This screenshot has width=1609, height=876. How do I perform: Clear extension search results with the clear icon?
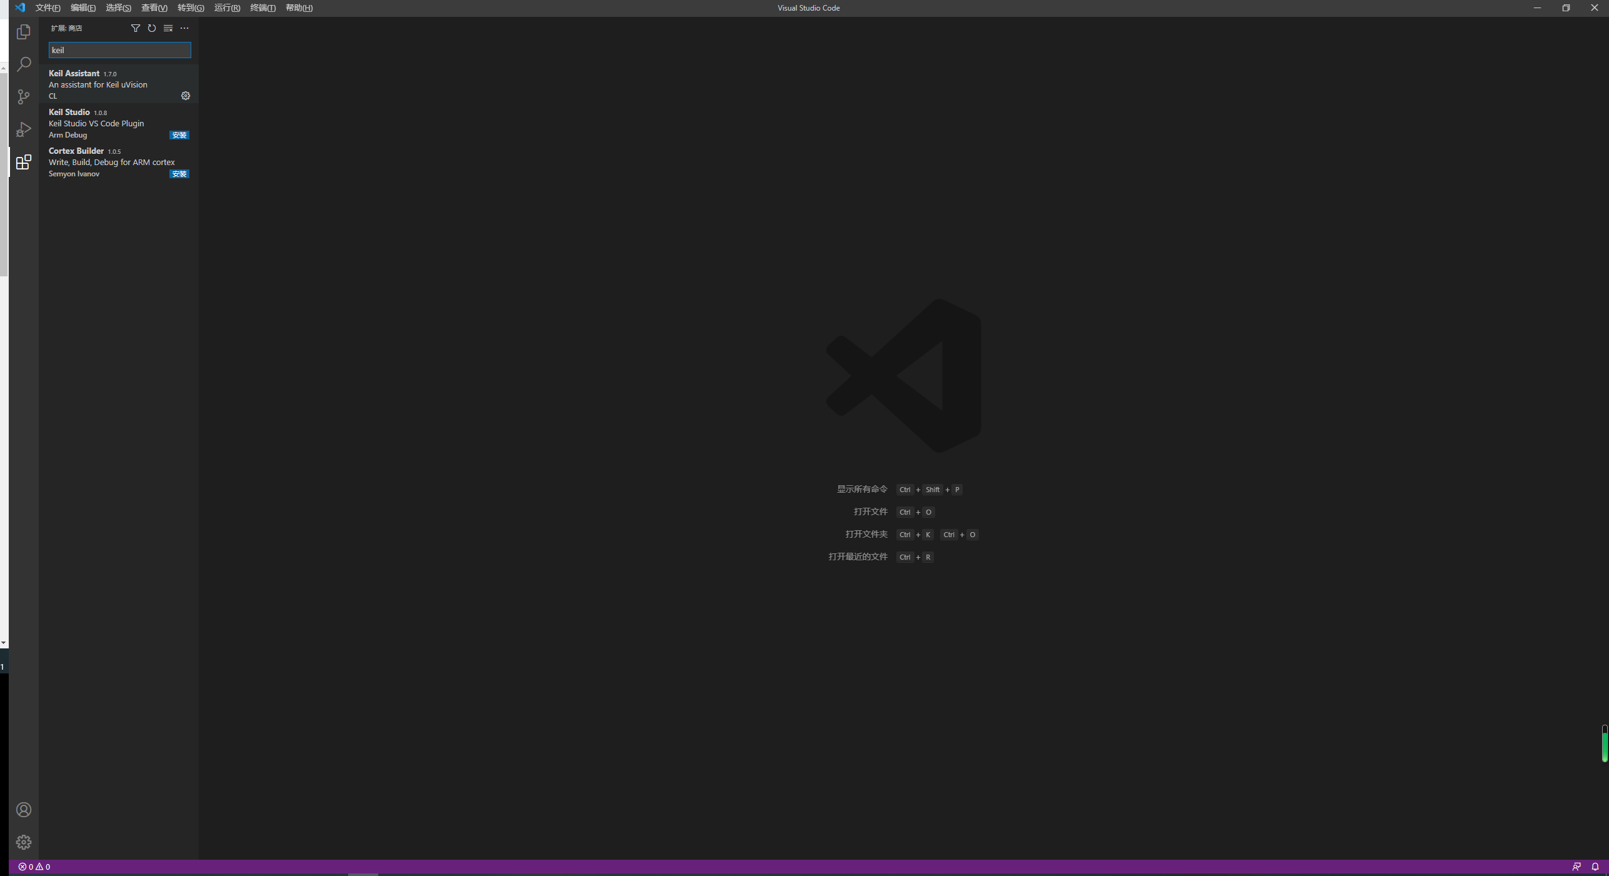168,28
